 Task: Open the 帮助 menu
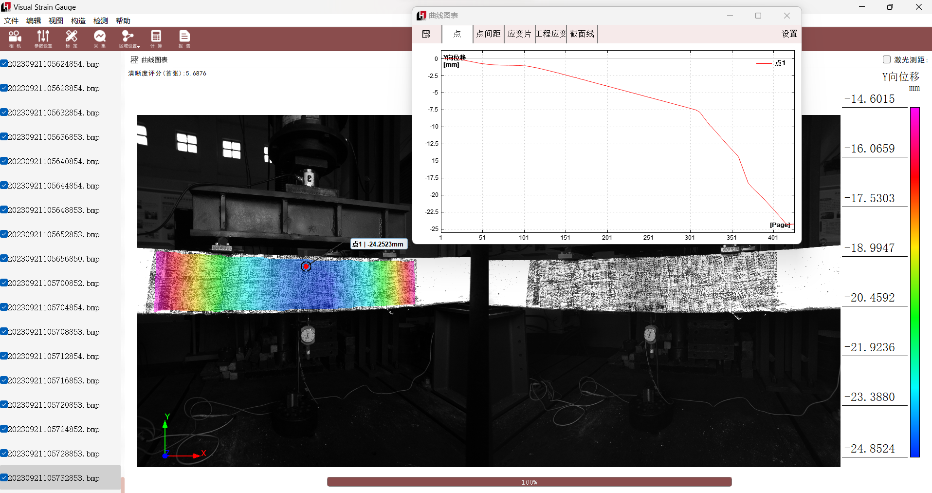point(123,20)
